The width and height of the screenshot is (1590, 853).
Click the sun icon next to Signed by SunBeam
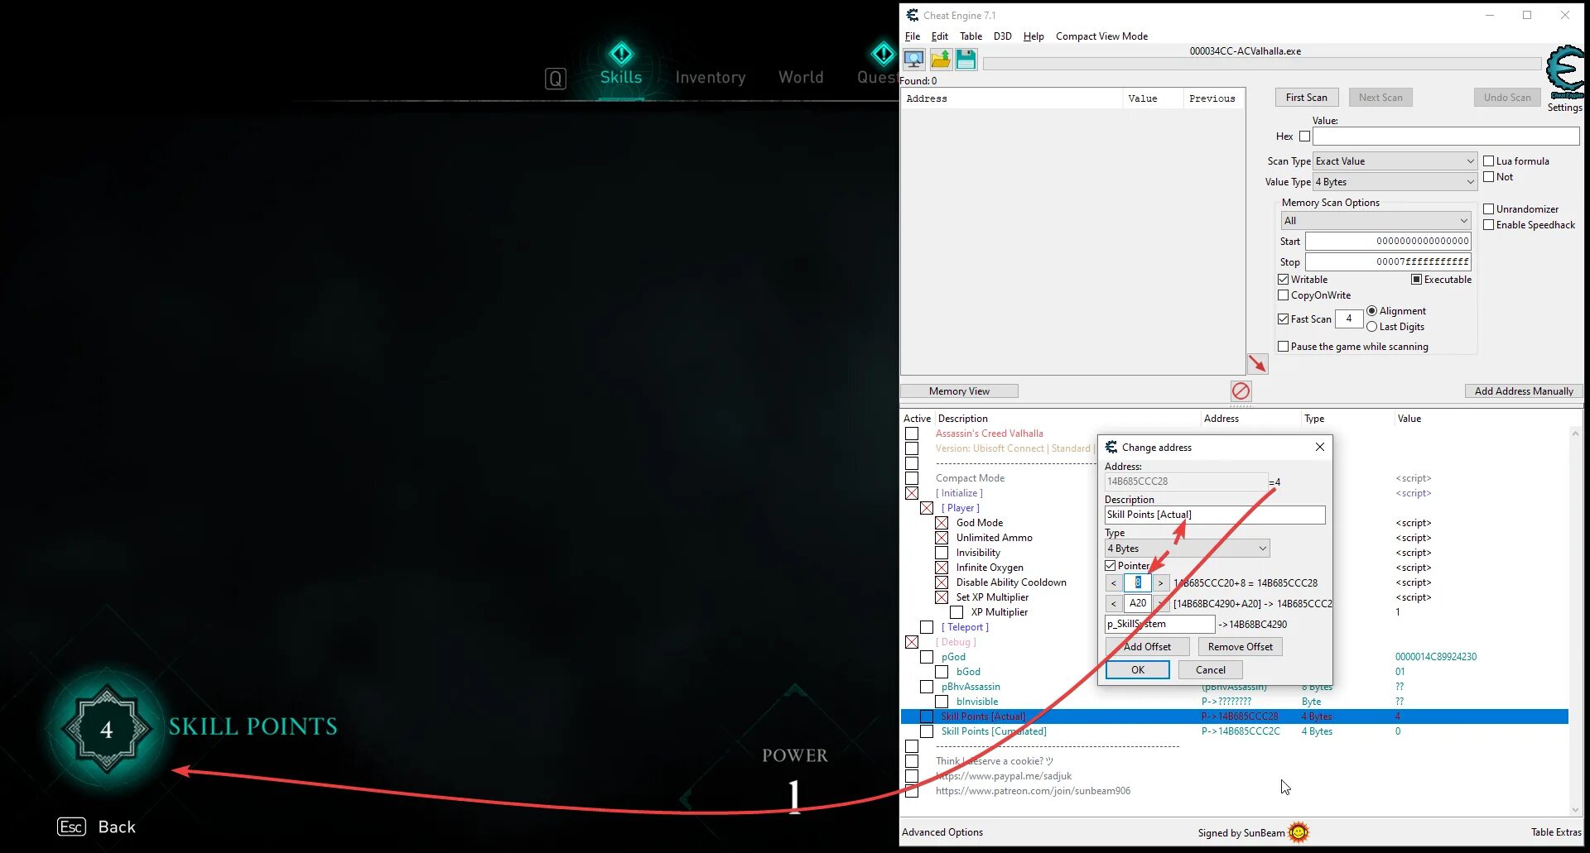click(x=1298, y=831)
